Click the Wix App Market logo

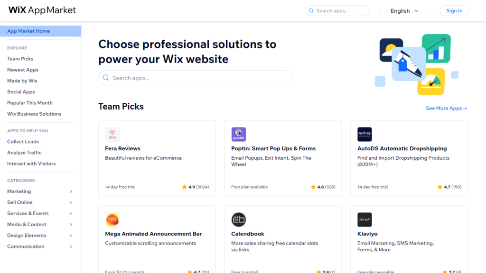[42, 10]
